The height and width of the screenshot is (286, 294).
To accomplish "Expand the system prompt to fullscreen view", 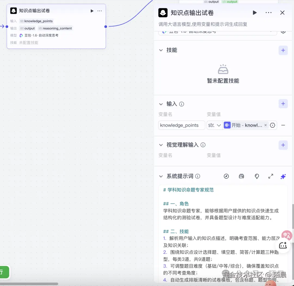I will [271, 176].
